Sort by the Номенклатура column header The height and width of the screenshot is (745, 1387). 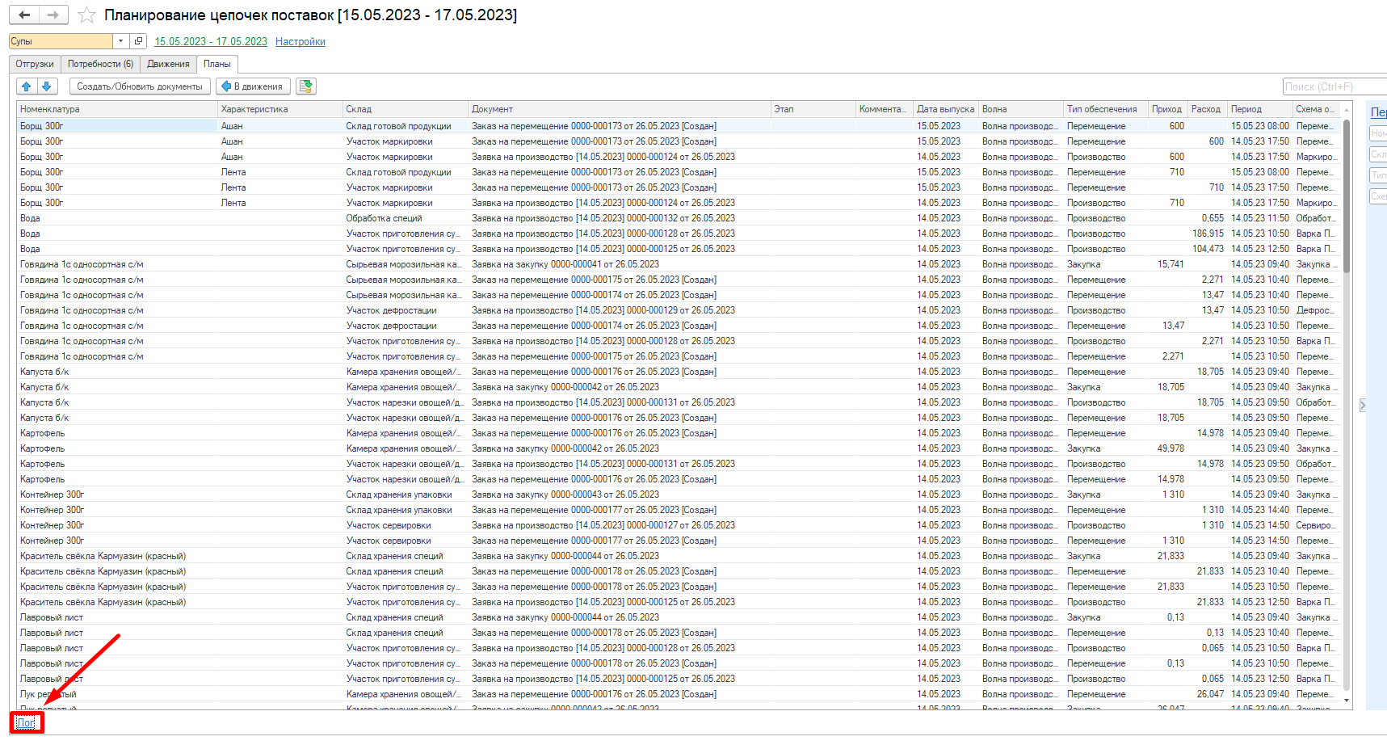(x=117, y=109)
